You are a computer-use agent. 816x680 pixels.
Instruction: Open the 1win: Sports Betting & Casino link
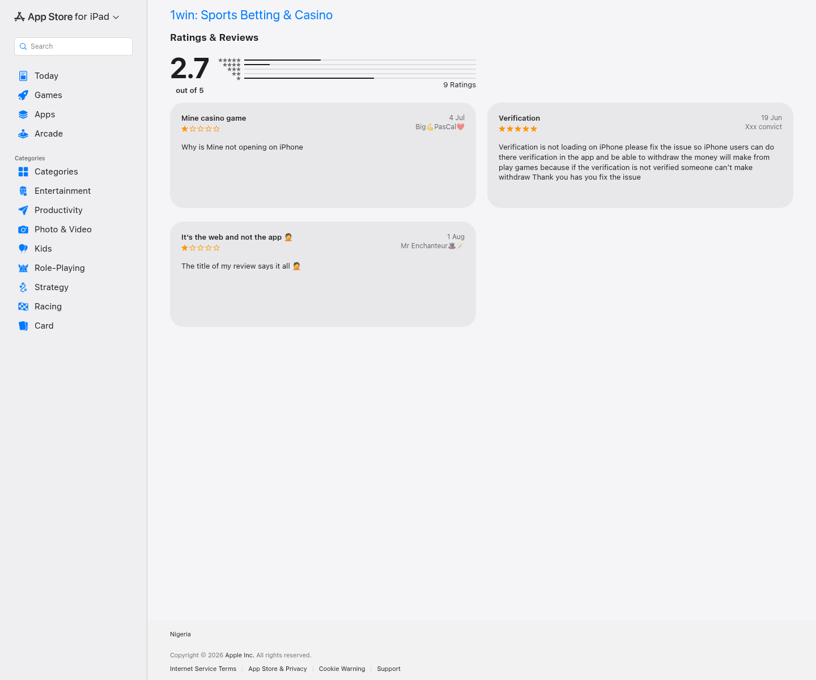tap(251, 15)
